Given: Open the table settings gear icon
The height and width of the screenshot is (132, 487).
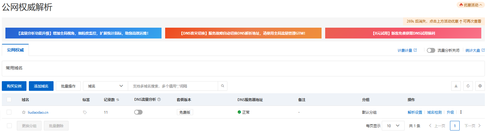Looking at the screenshot, I should coord(480,86).
